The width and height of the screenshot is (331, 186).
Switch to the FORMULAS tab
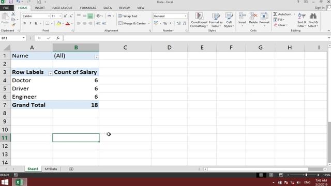[88, 8]
